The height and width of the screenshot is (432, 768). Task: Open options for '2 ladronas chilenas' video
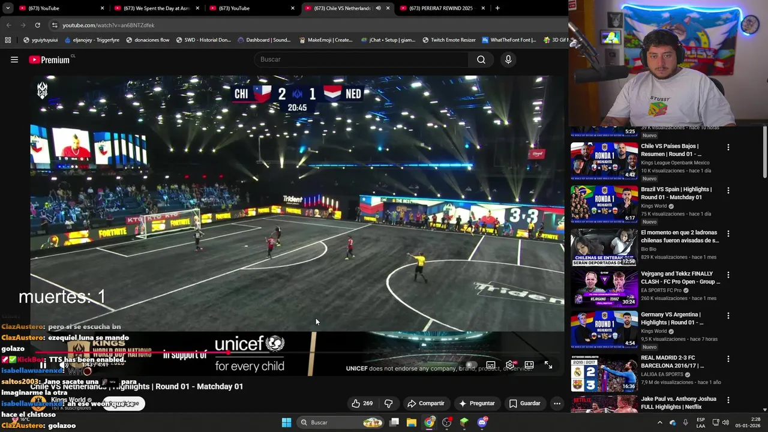(x=728, y=233)
